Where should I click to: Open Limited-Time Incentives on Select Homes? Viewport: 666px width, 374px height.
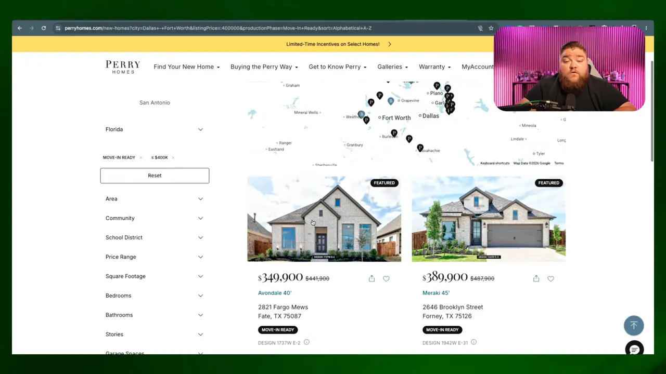(332, 44)
